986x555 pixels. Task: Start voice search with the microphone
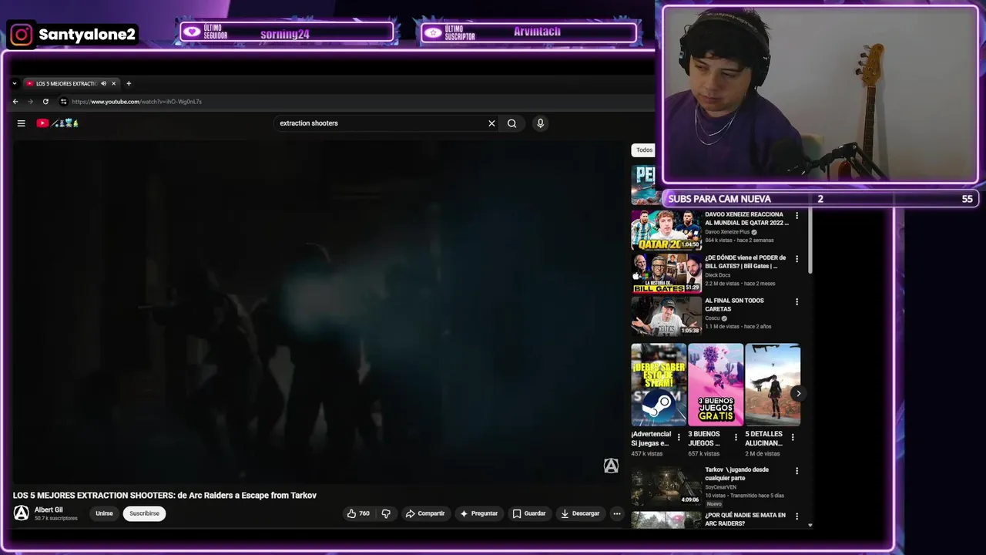(540, 123)
